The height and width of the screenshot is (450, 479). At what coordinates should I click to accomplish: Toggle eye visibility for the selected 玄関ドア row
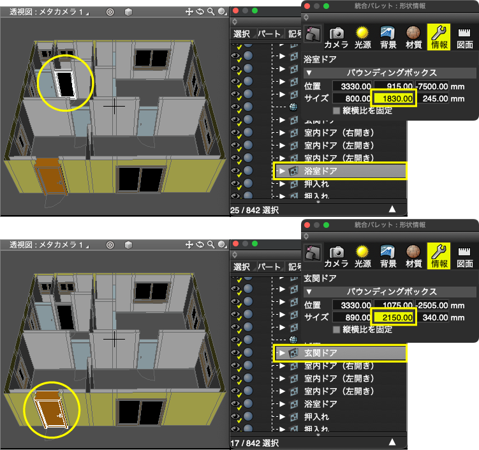pos(235,352)
